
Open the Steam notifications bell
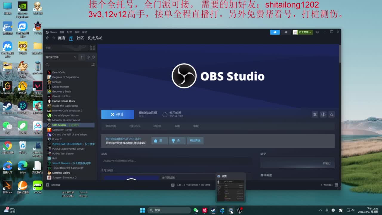[x=286, y=32]
